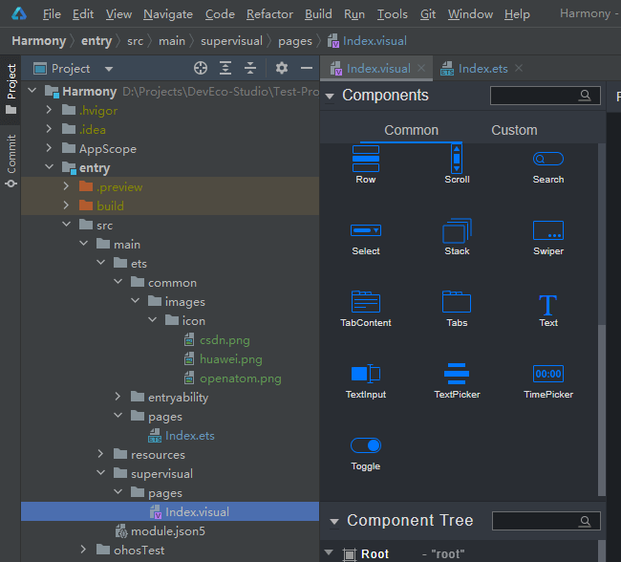
Task: Open the Git menu
Action: pyautogui.click(x=428, y=14)
